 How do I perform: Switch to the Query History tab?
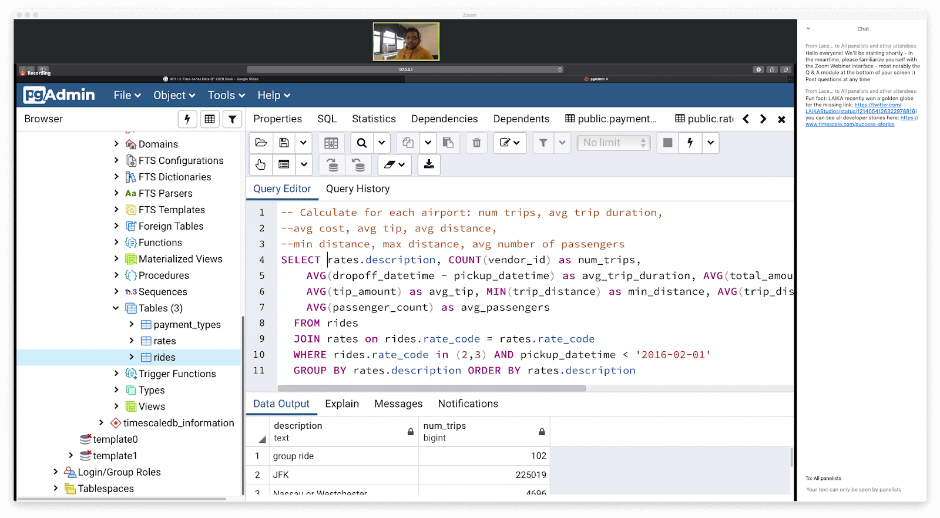[357, 189]
